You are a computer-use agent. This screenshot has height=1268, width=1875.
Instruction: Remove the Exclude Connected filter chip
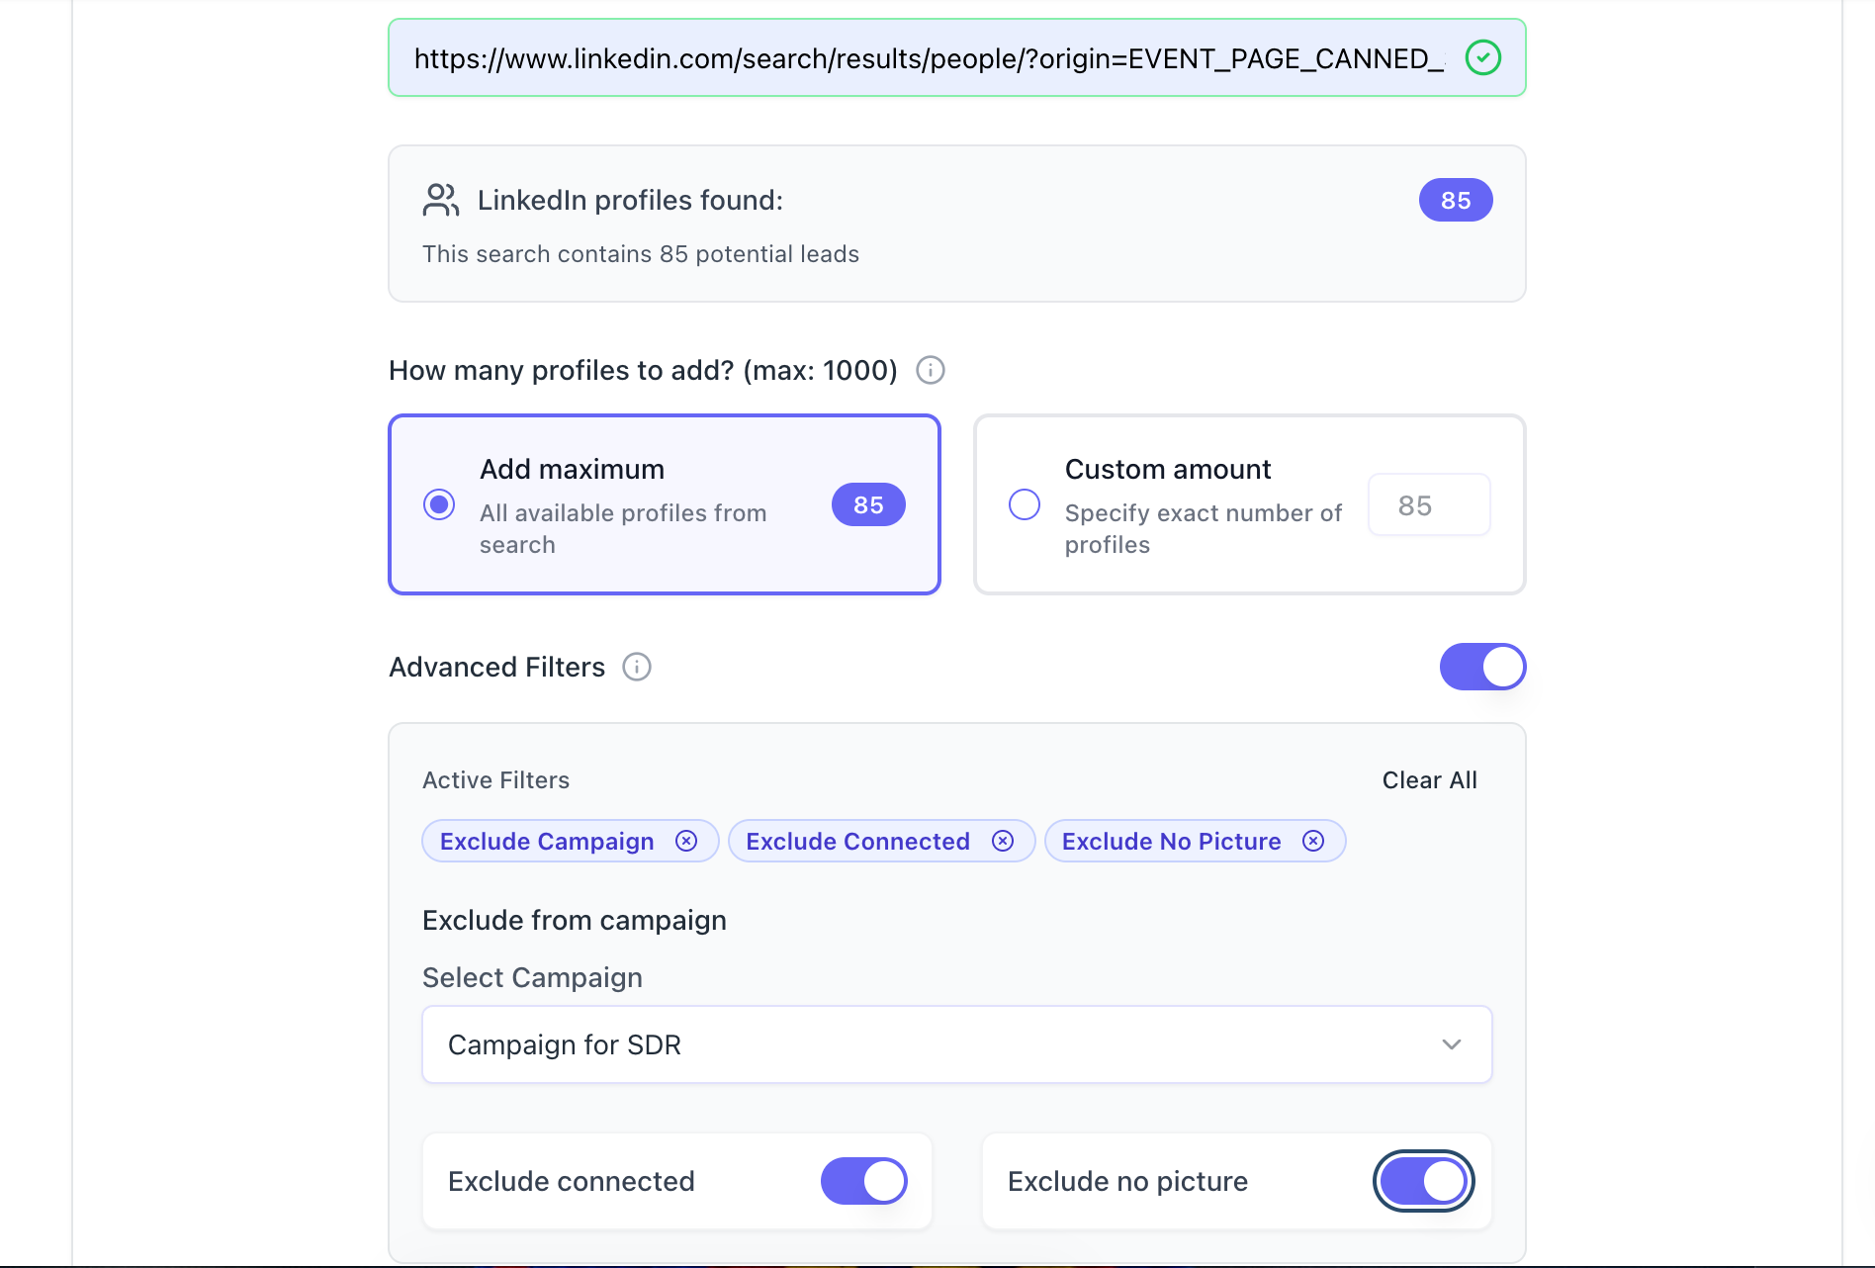point(1003,841)
